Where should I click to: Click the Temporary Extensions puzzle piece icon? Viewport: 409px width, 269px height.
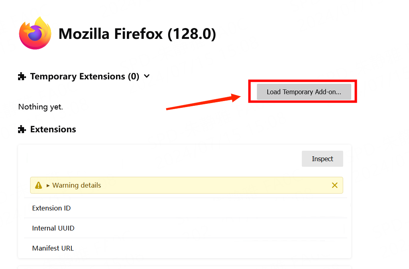[x=22, y=77]
